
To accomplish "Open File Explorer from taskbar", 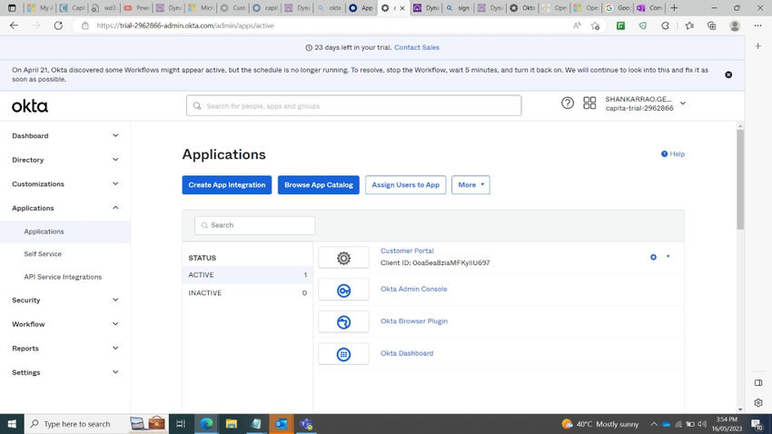I will (231, 424).
